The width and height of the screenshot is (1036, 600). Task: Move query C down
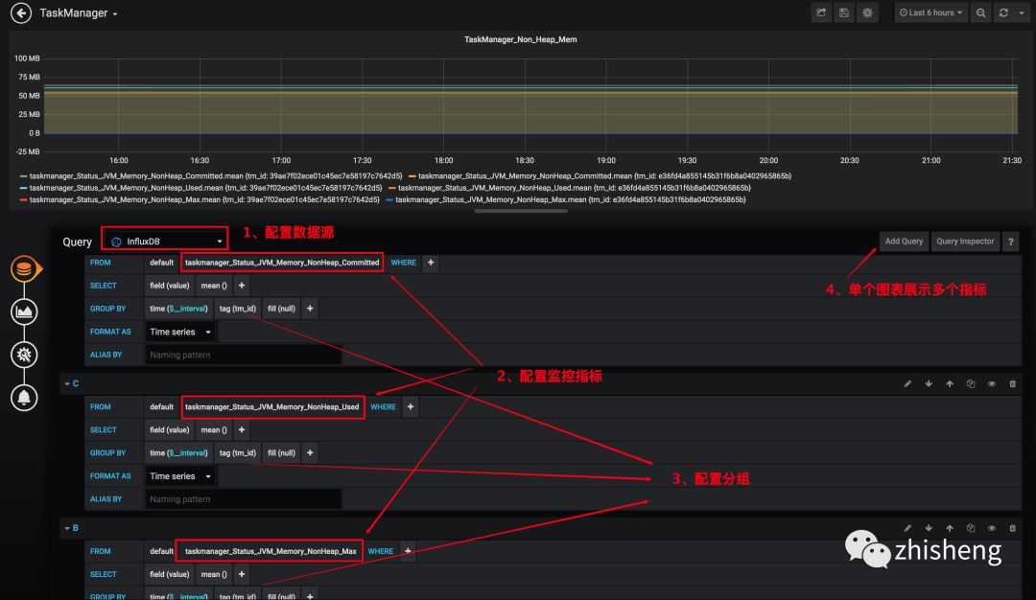tap(929, 383)
